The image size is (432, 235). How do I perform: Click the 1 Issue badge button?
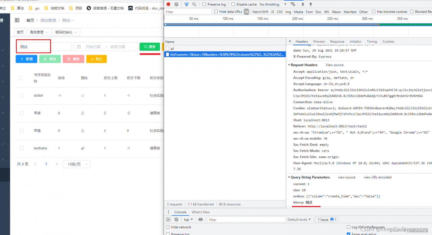coord(326,220)
